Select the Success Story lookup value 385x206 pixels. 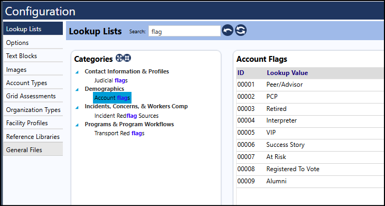(285, 145)
